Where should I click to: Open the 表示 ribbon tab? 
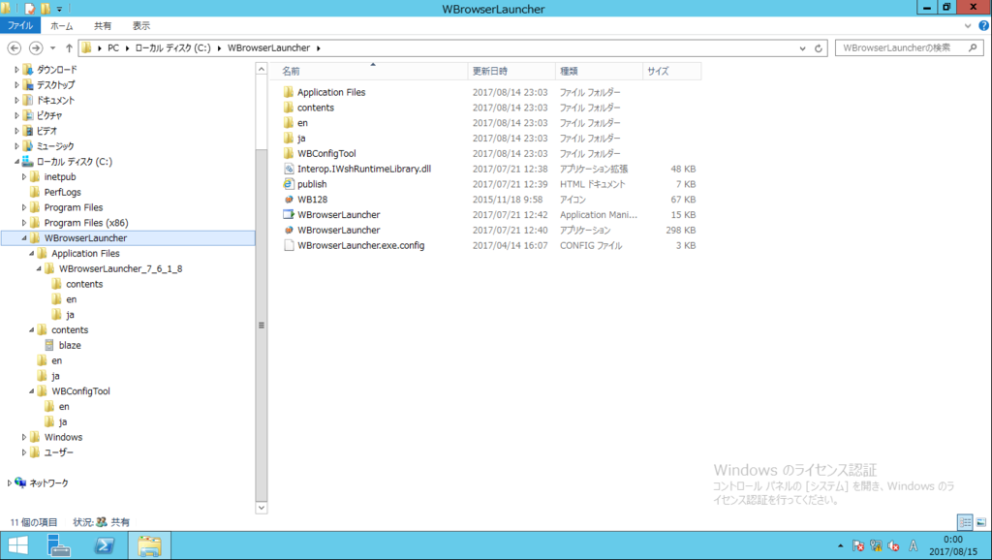pyautogui.click(x=141, y=26)
